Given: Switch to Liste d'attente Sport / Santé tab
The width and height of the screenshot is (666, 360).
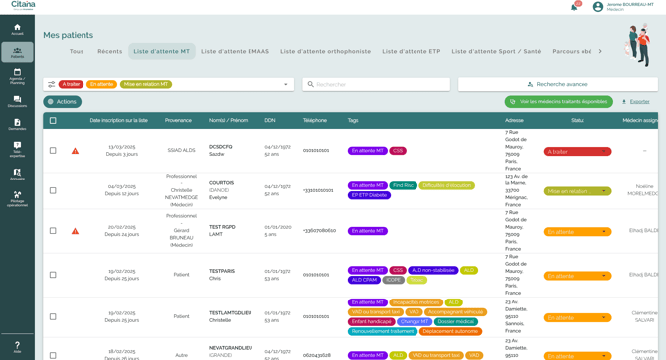Looking at the screenshot, I should tap(496, 51).
